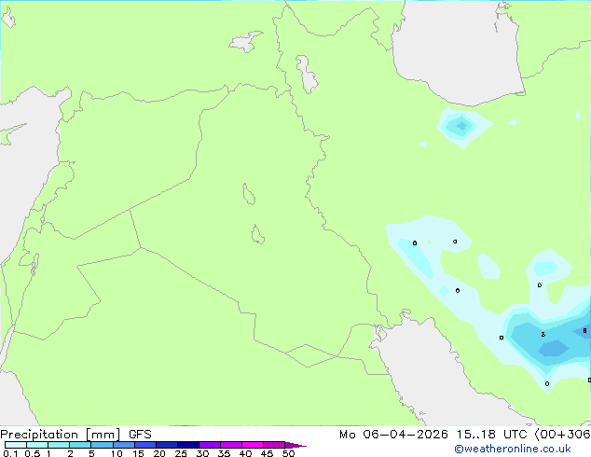Click the legend value '10'
This screenshot has height=457, width=591.
117,453
